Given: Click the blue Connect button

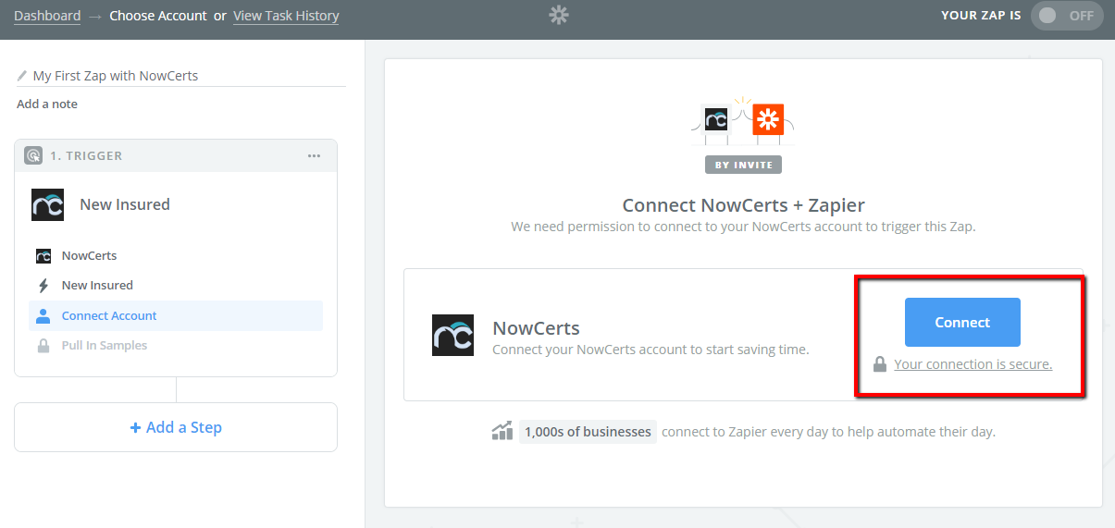Looking at the screenshot, I should (962, 322).
